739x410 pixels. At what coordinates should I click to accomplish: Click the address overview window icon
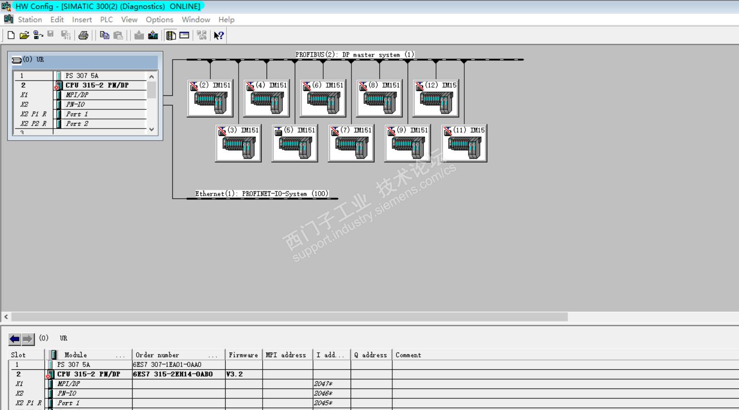coord(184,35)
